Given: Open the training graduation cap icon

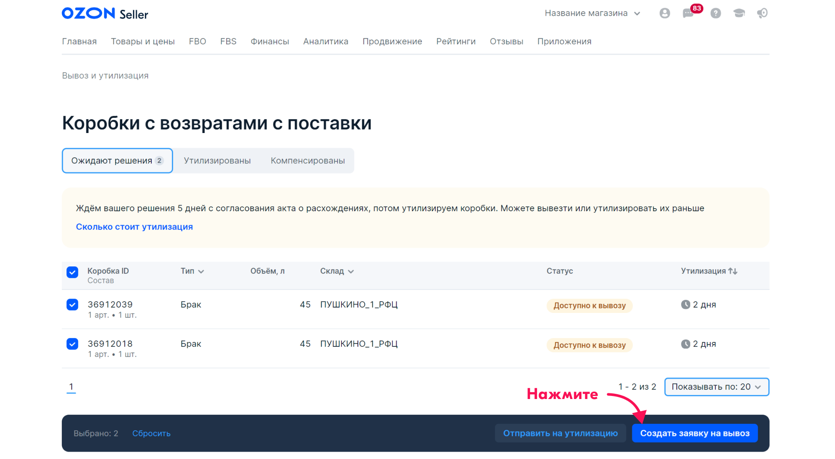Looking at the screenshot, I should click(x=739, y=13).
